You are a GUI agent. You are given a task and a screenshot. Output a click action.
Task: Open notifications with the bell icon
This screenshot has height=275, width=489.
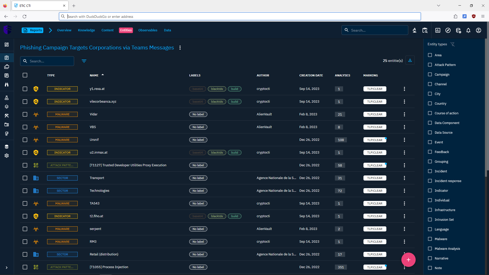click(x=468, y=30)
